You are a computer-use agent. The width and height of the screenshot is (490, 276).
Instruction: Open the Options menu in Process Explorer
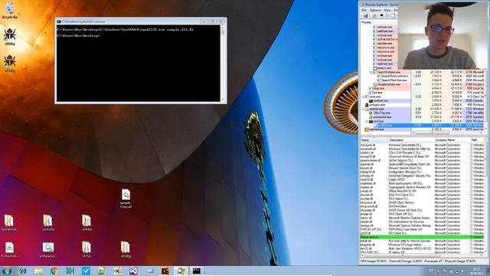click(375, 10)
